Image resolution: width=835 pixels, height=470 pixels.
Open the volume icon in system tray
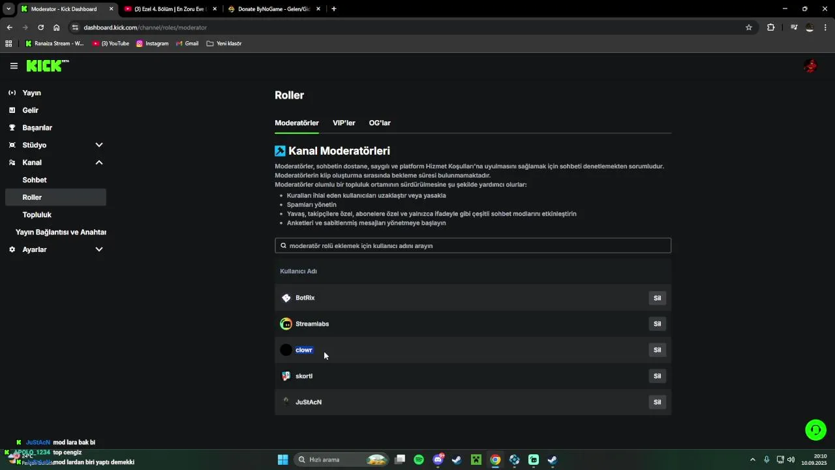pos(791,460)
